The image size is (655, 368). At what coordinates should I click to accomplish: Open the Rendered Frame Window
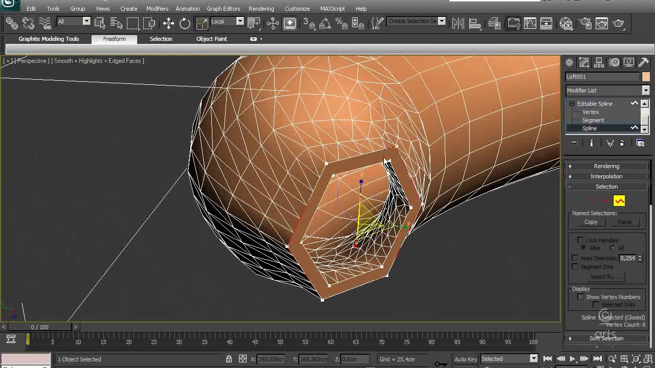(x=602, y=22)
